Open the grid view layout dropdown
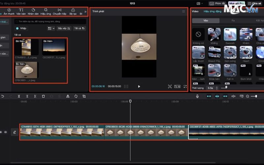The height and width of the screenshot is (165, 264). pos(51,28)
